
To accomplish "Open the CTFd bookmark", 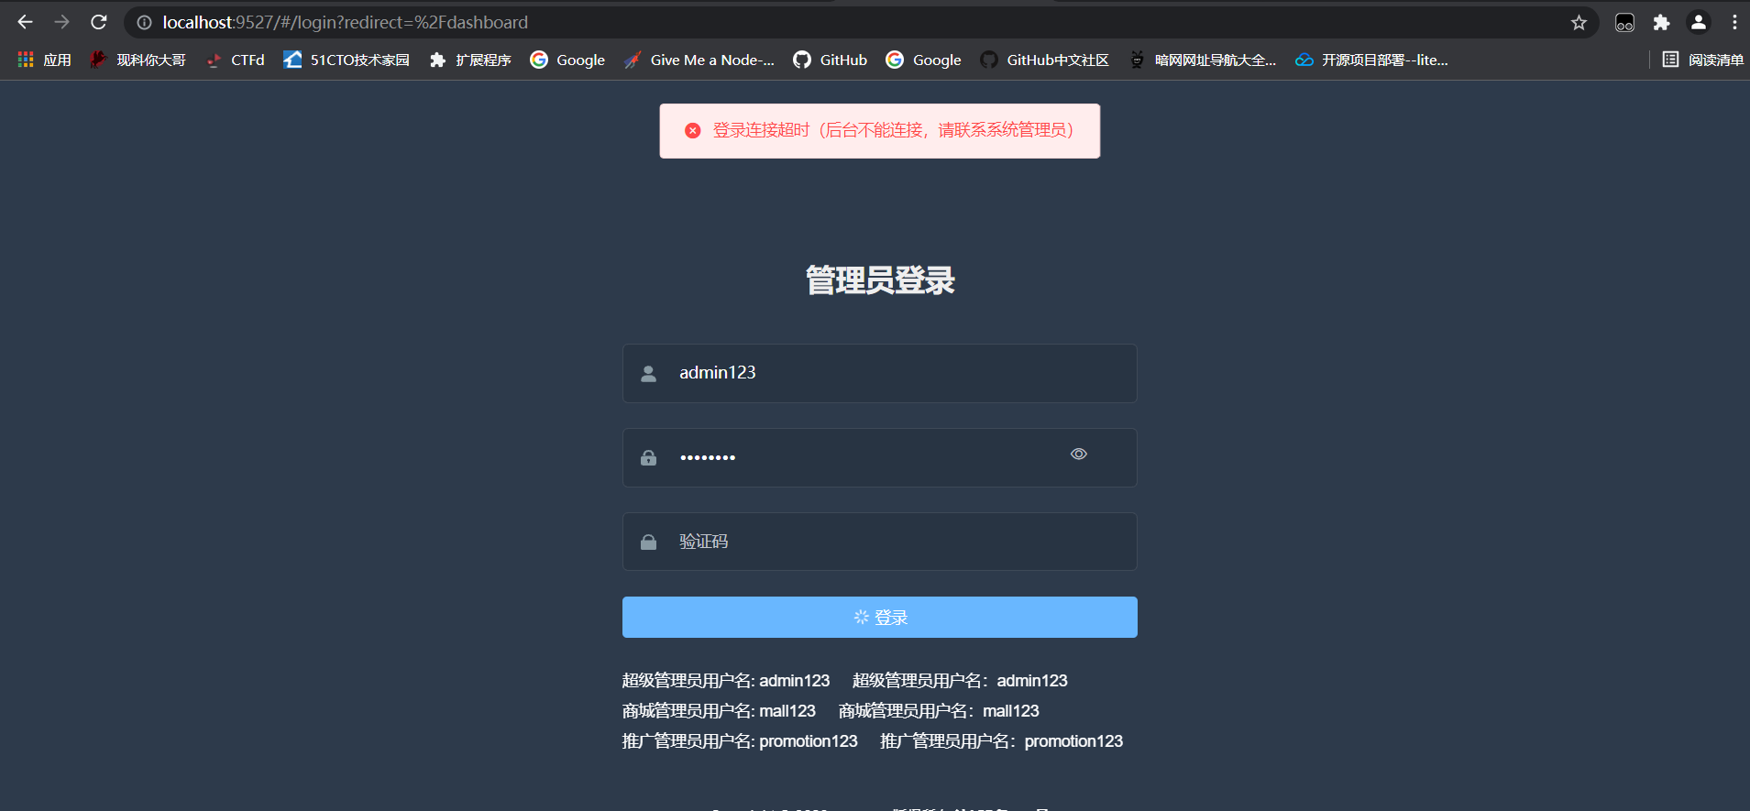I will 236,60.
